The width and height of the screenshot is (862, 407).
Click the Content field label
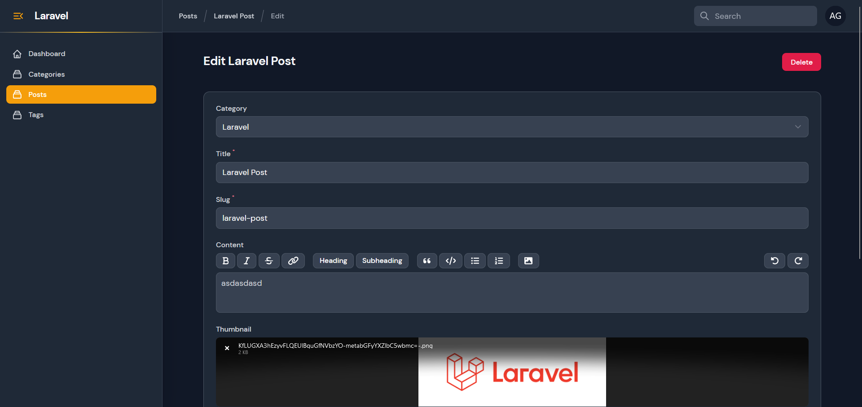pos(229,245)
